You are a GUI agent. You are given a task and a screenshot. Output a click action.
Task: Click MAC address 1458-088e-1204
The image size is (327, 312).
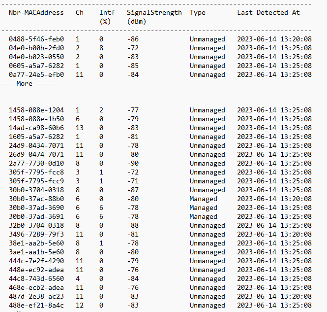pyautogui.click(x=36, y=110)
